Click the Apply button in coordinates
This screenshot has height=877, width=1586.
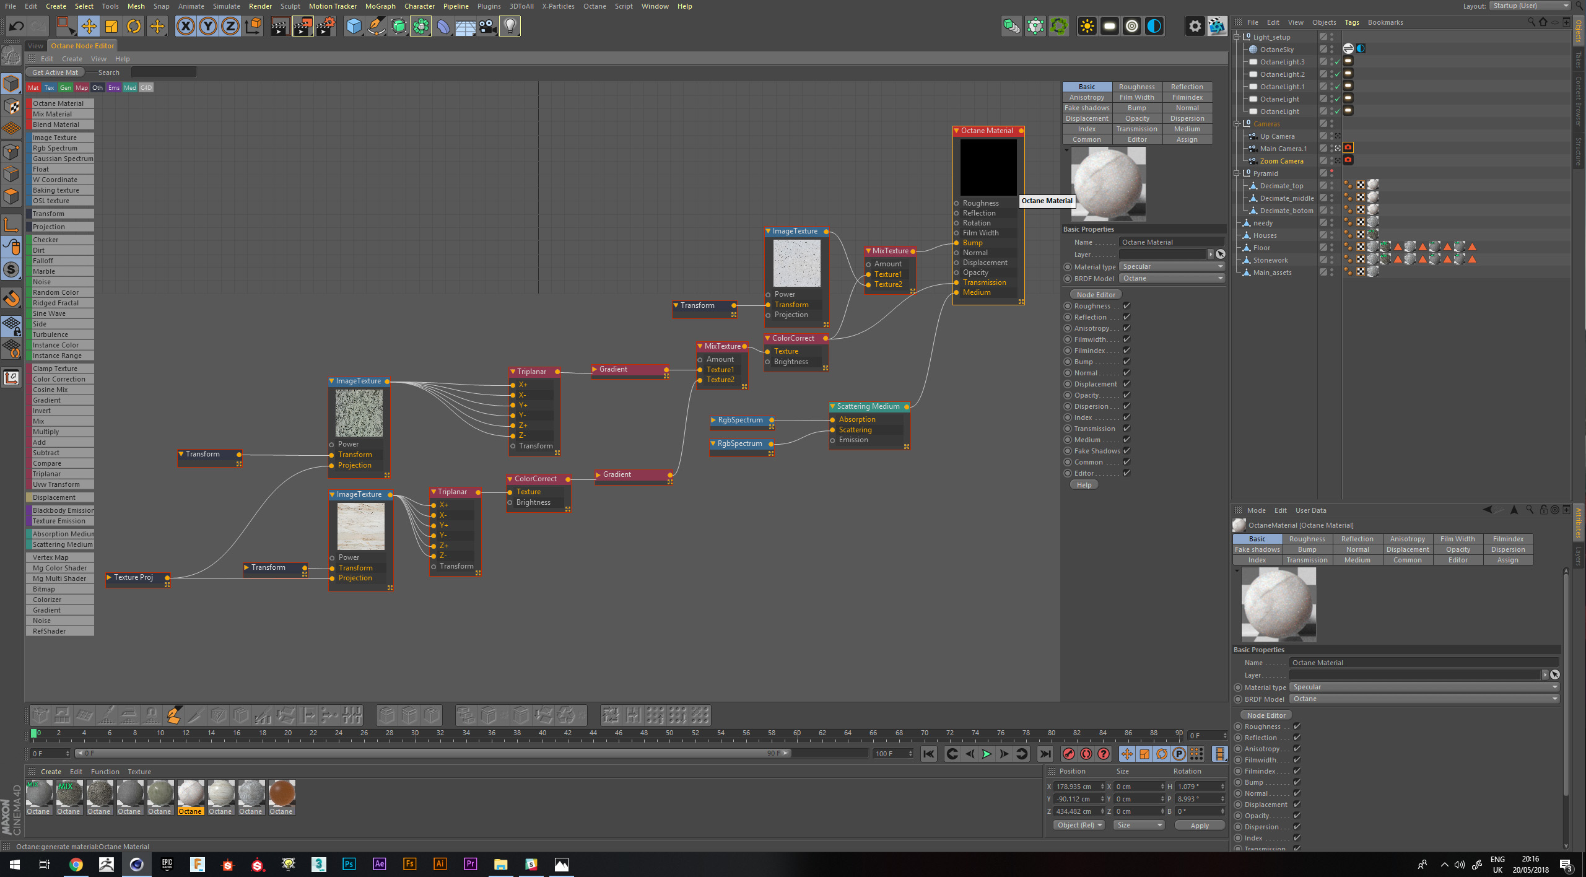point(1200,826)
